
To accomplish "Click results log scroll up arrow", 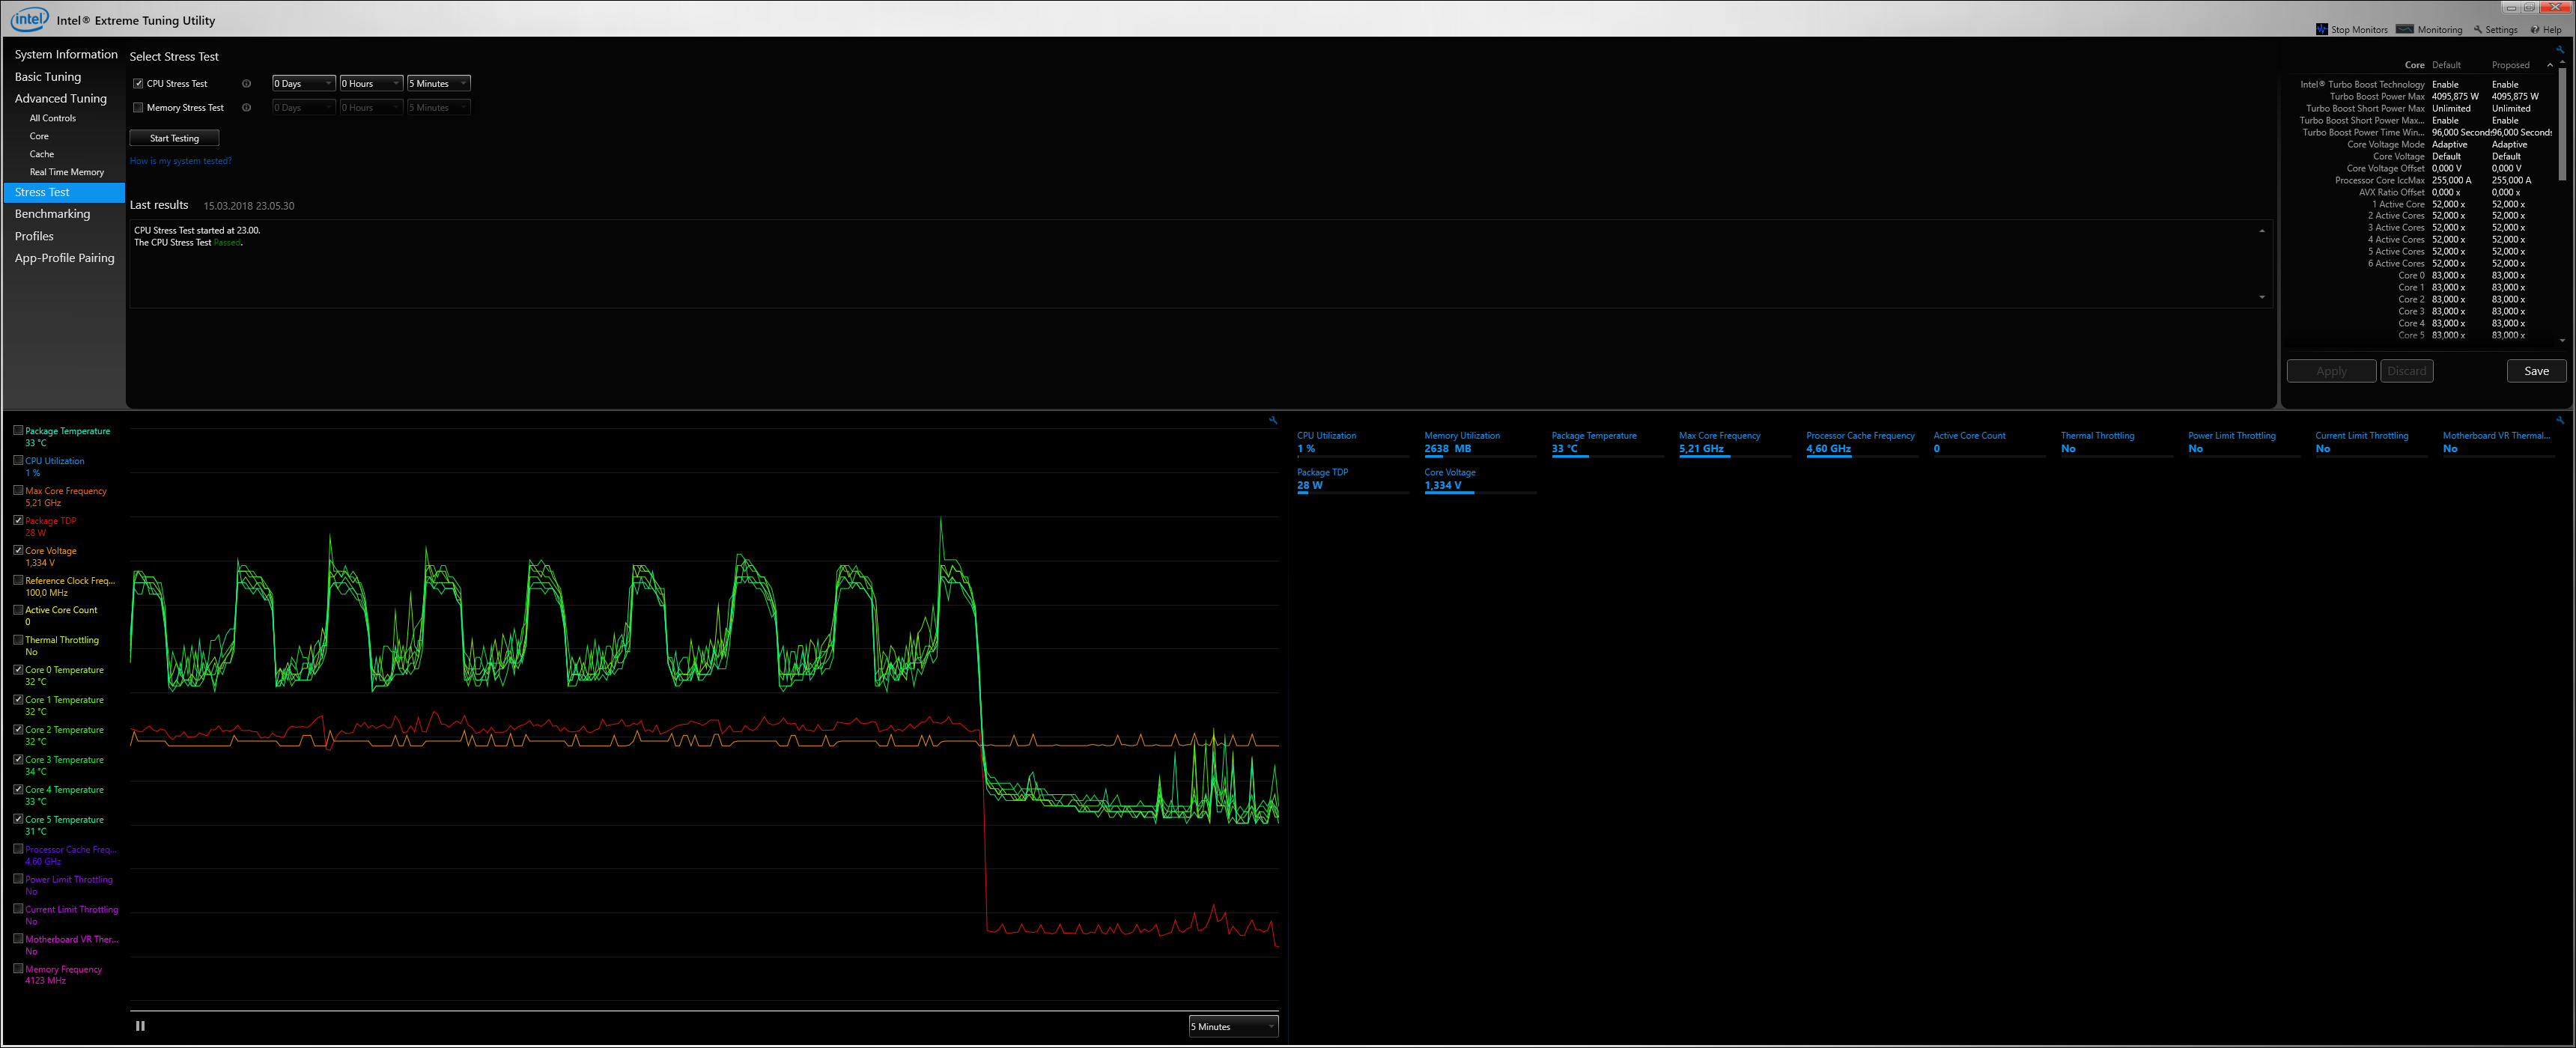I will click(x=2262, y=231).
